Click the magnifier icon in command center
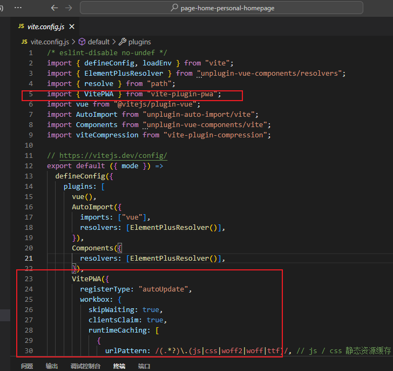This screenshot has width=393, height=371. [174, 8]
